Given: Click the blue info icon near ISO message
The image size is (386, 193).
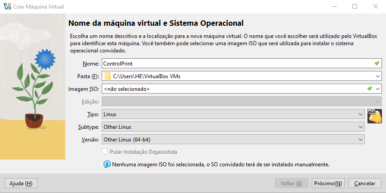Looking at the screenshot, I should pos(107,164).
